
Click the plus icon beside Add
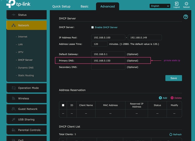pos(160,98)
